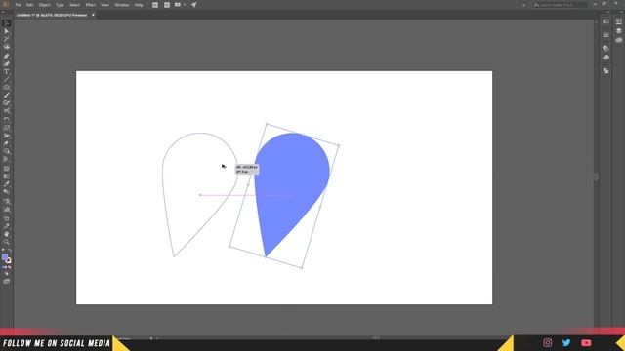Click the vertical scrollbar of the canvas
The width and height of the screenshot is (625, 351).
(x=596, y=177)
